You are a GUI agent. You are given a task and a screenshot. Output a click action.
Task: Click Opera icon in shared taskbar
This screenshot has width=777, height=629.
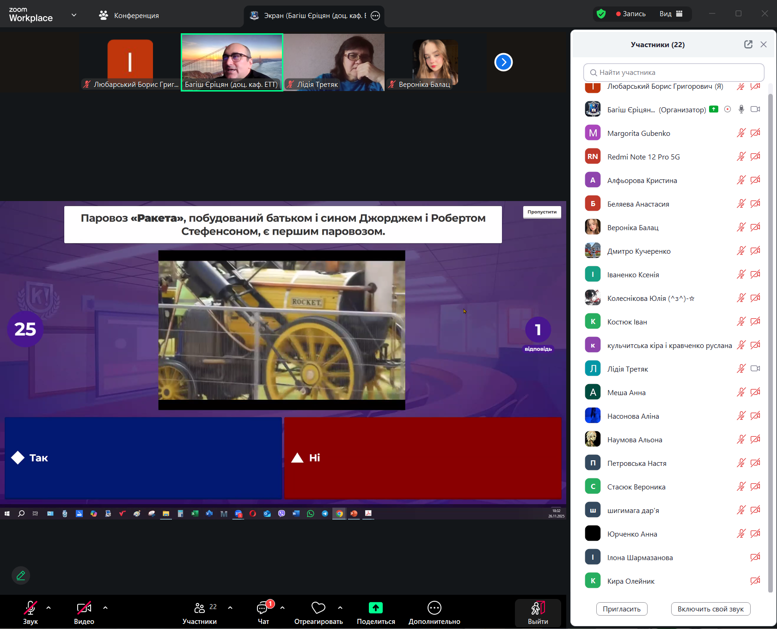click(252, 513)
